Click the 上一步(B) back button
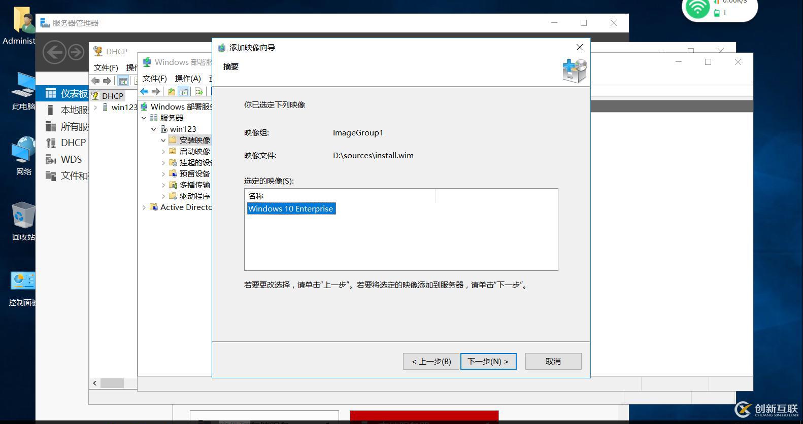The image size is (803, 424). (431, 361)
